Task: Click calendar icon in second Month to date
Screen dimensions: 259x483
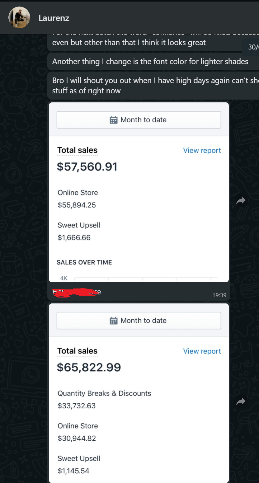Action: pos(114,321)
